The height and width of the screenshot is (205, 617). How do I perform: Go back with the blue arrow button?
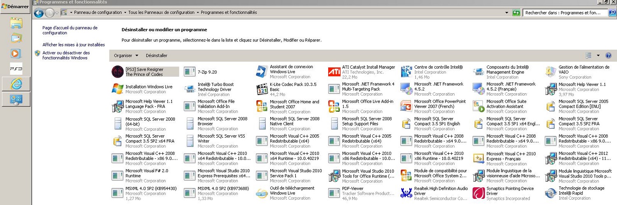click(x=39, y=13)
